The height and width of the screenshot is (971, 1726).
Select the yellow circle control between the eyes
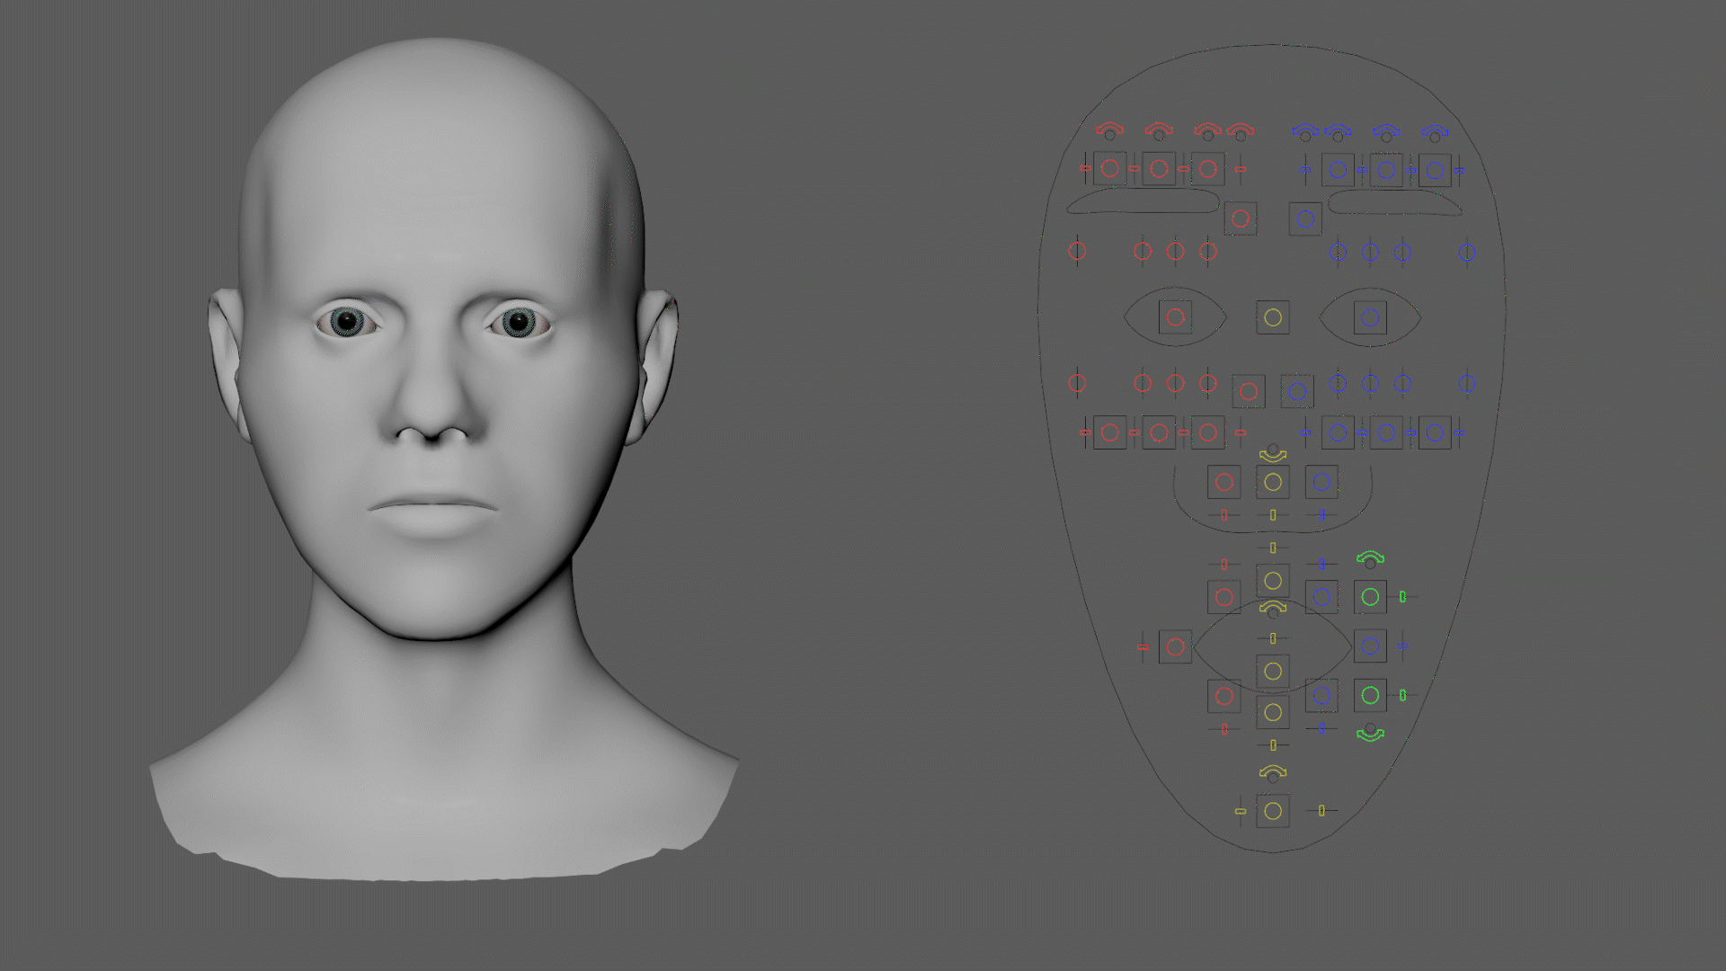click(1272, 317)
